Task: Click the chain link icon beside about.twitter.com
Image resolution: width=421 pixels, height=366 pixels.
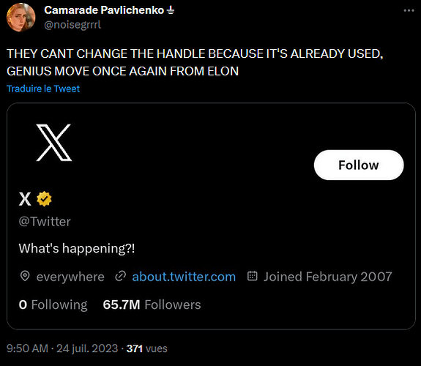Action: click(x=121, y=276)
